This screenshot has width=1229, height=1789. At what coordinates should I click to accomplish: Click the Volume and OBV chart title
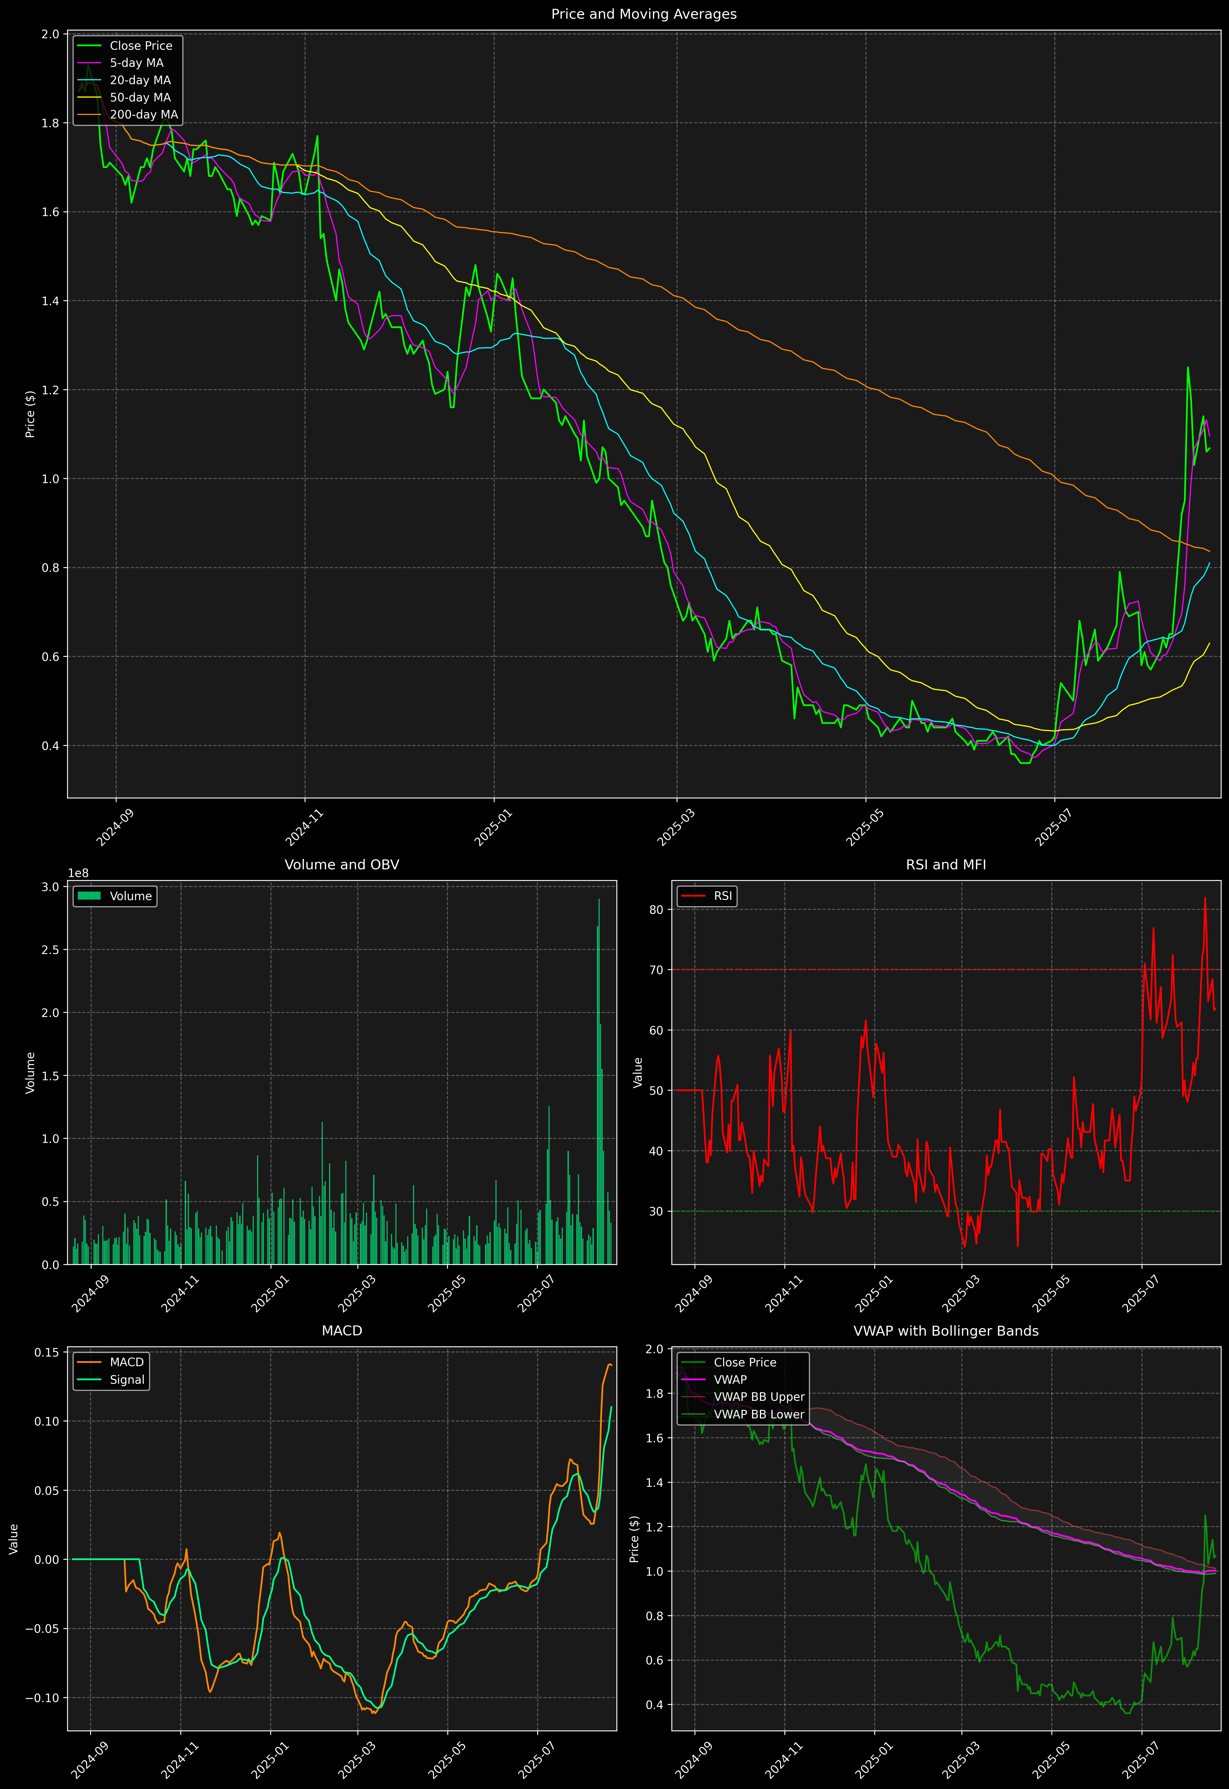click(342, 864)
